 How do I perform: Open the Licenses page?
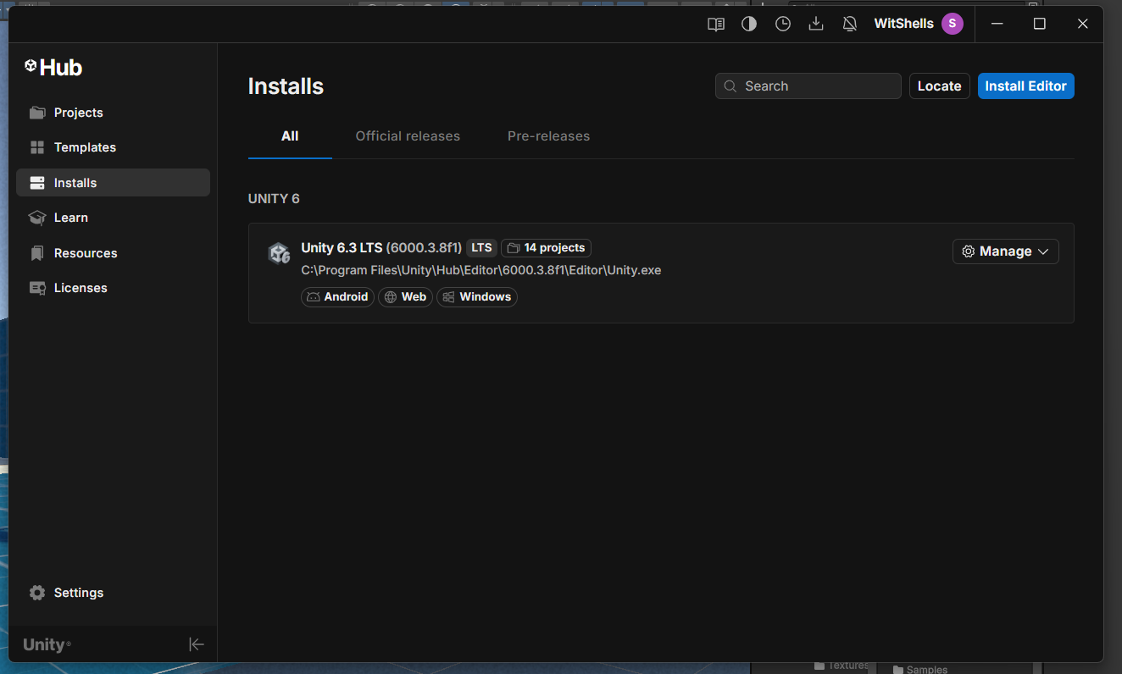coord(113,288)
